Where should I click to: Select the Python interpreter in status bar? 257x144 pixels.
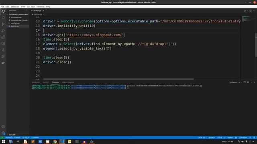pyautogui.click(x=13, y=138)
